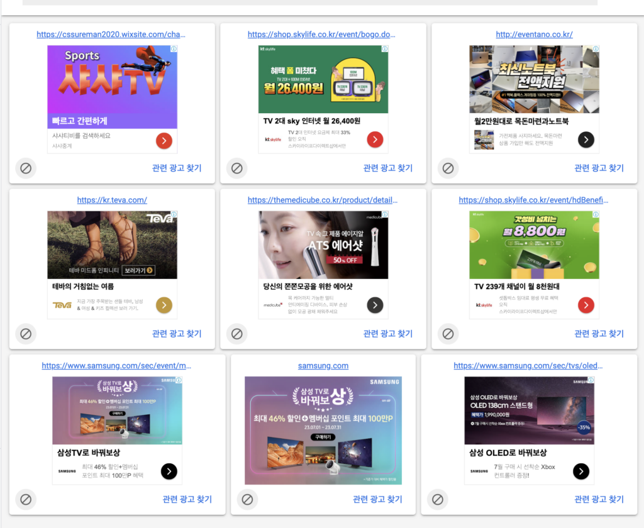Find related ads for eventano card
The width and height of the screenshot is (644, 528).
pyautogui.click(x=599, y=168)
